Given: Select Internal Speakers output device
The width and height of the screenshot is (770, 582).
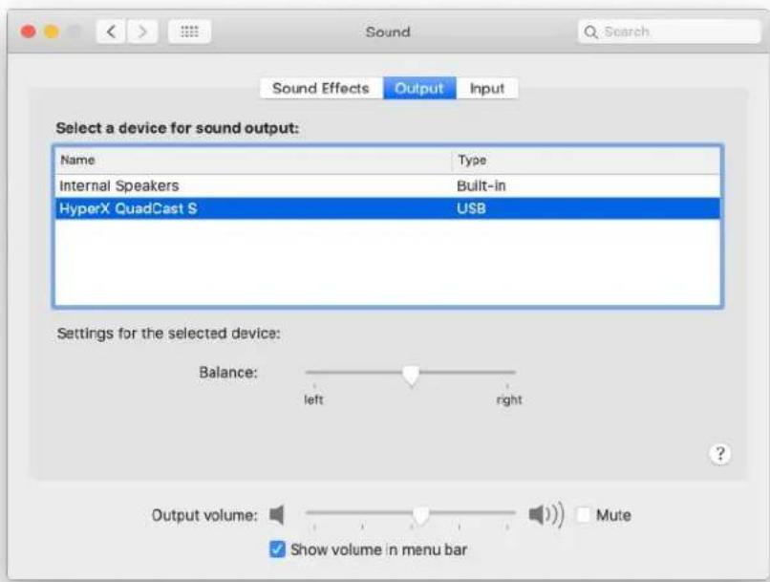Looking at the screenshot, I should [388, 186].
